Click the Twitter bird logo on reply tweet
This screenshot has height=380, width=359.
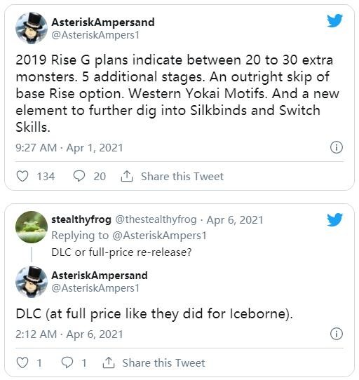tap(334, 219)
